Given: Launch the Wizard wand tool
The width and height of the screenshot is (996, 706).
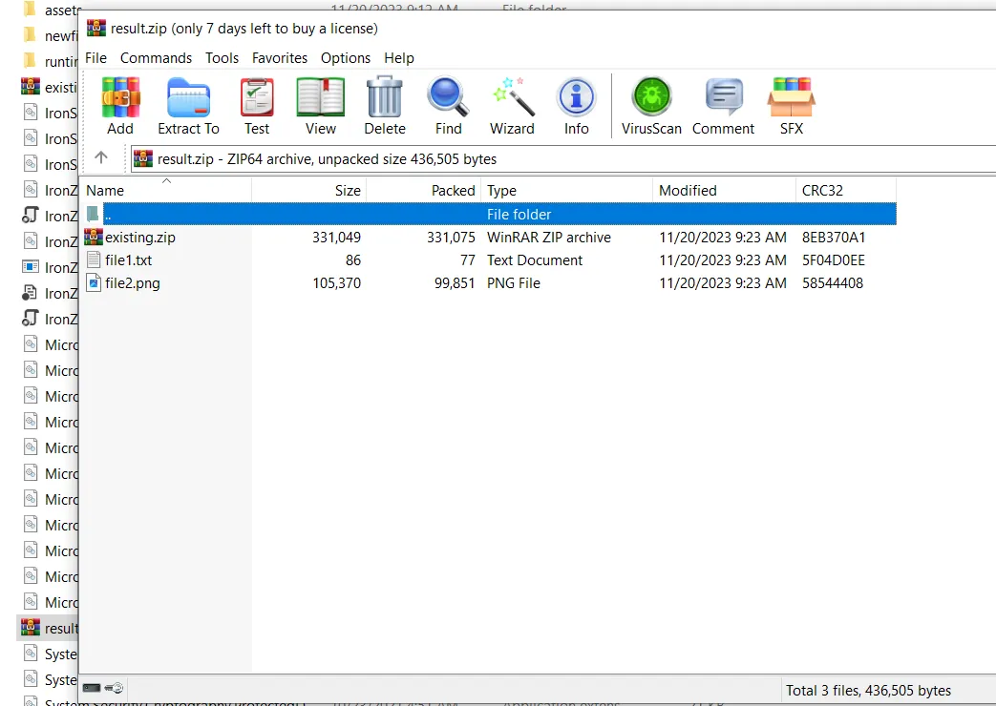Looking at the screenshot, I should pyautogui.click(x=512, y=106).
